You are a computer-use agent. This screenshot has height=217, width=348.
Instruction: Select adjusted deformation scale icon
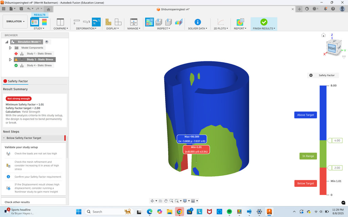(86, 22)
